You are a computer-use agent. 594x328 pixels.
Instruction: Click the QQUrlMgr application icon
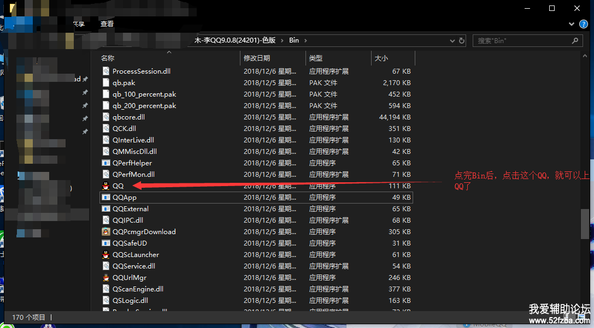pos(106,278)
